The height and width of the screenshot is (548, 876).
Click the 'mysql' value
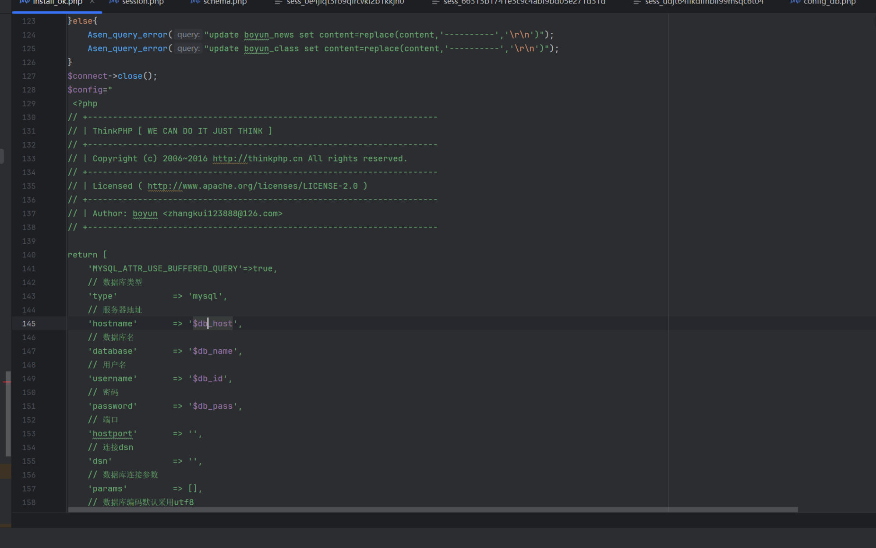click(x=205, y=296)
